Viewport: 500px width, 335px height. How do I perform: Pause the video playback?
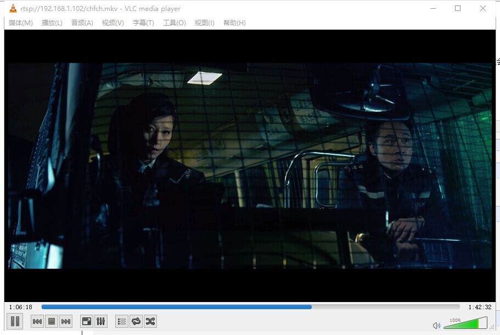coord(15,321)
